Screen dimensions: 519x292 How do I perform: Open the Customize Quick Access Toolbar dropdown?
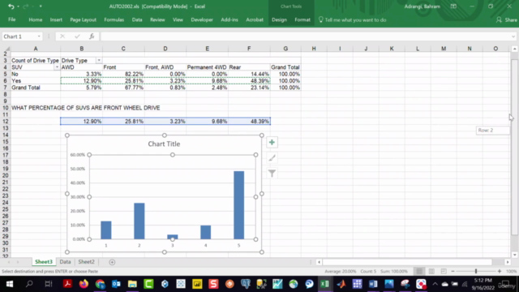[x=41, y=6]
